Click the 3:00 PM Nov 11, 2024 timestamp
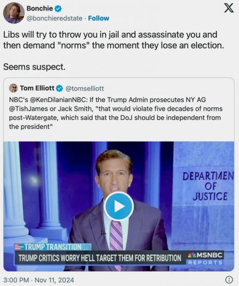Viewport: 239px width, 286px height. click(x=39, y=280)
